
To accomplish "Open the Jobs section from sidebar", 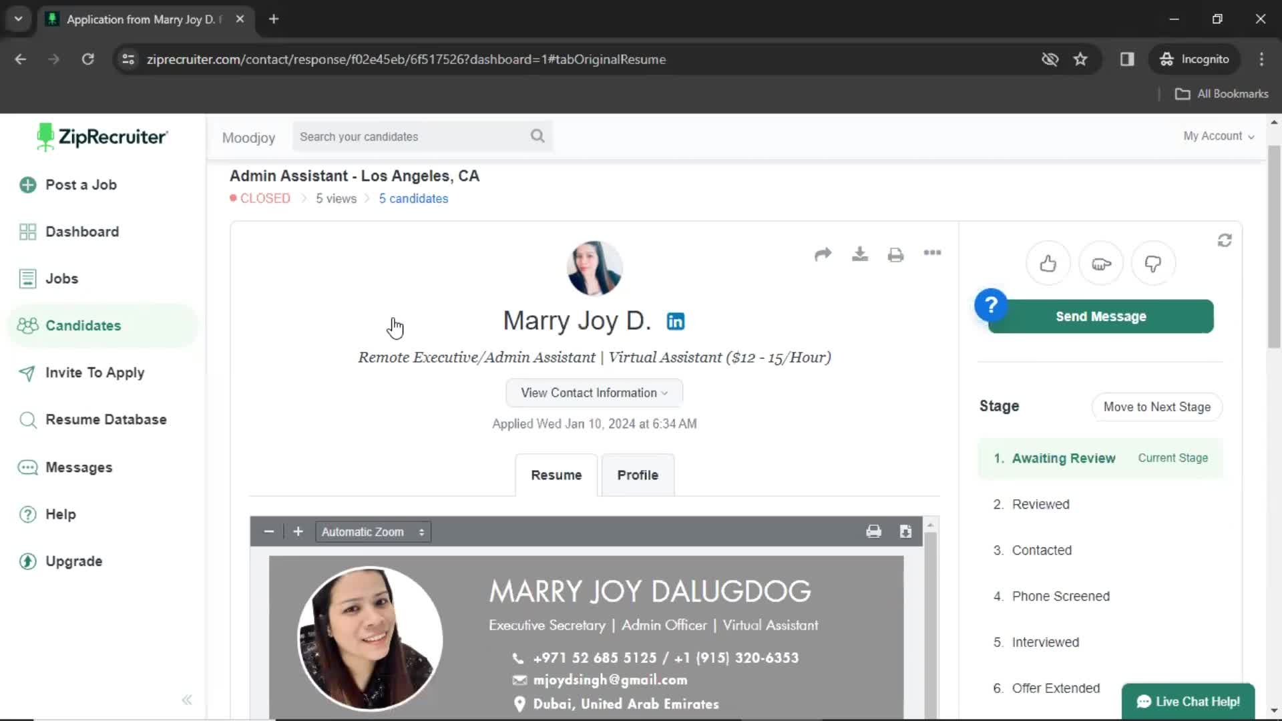I will tap(63, 278).
